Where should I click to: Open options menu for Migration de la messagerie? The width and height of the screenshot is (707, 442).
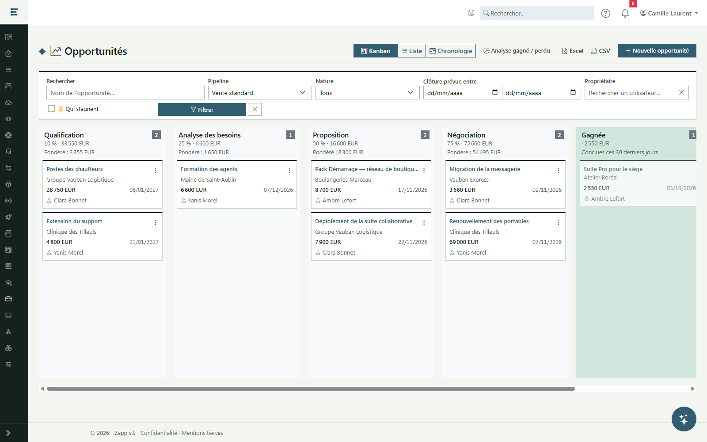(558, 170)
